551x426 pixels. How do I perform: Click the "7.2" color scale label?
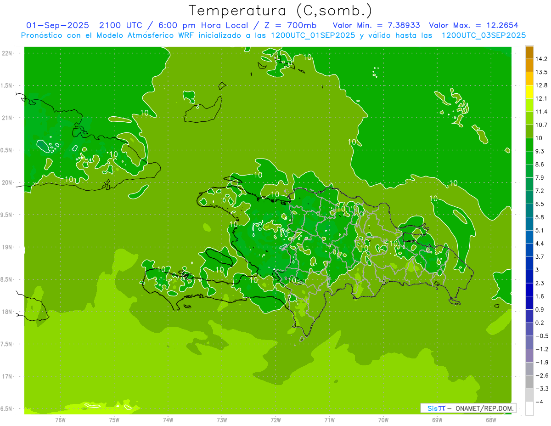click(540, 191)
